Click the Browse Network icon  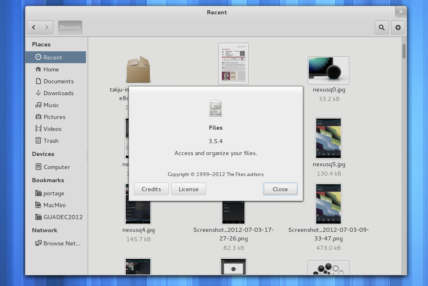[38, 243]
